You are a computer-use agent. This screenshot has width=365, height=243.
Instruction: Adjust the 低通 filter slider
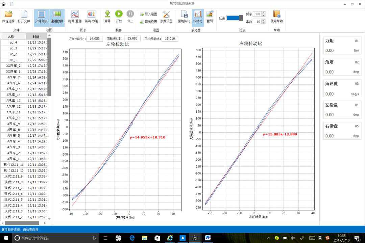click(241, 18)
